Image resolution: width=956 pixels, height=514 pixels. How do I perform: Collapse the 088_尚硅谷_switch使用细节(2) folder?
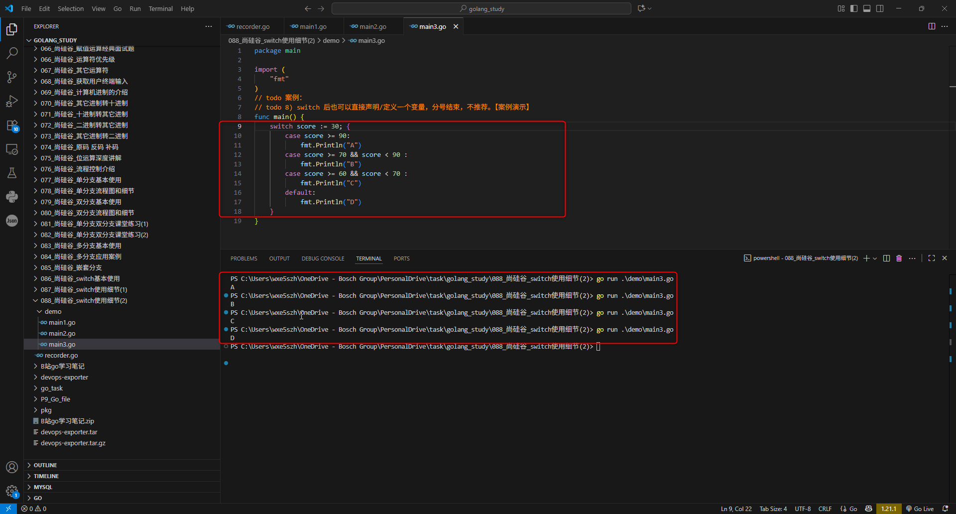tap(122, 300)
